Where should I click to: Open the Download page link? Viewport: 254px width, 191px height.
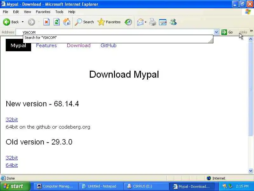click(79, 45)
